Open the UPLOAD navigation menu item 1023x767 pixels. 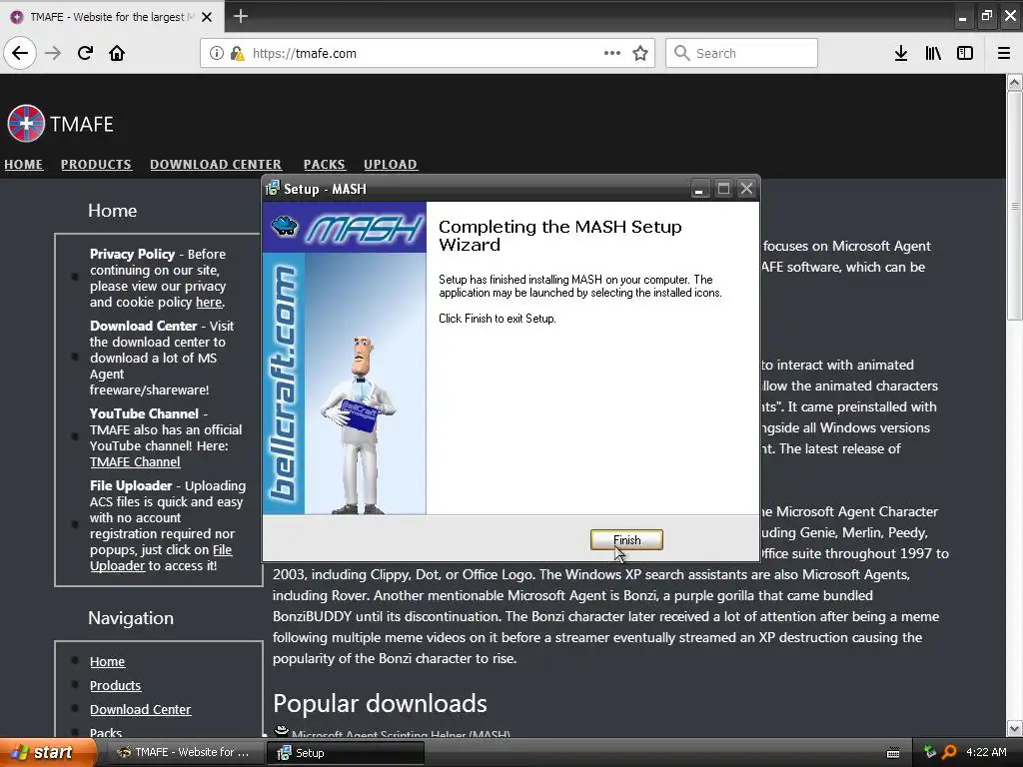(x=391, y=165)
